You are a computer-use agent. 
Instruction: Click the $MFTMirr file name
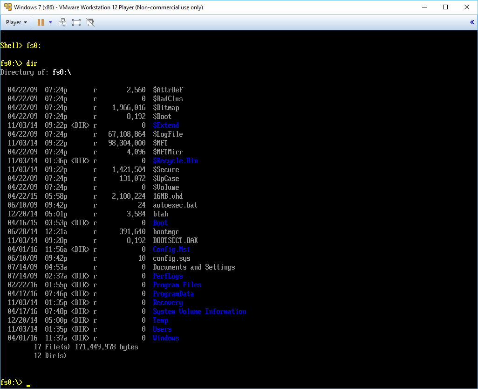point(168,152)
